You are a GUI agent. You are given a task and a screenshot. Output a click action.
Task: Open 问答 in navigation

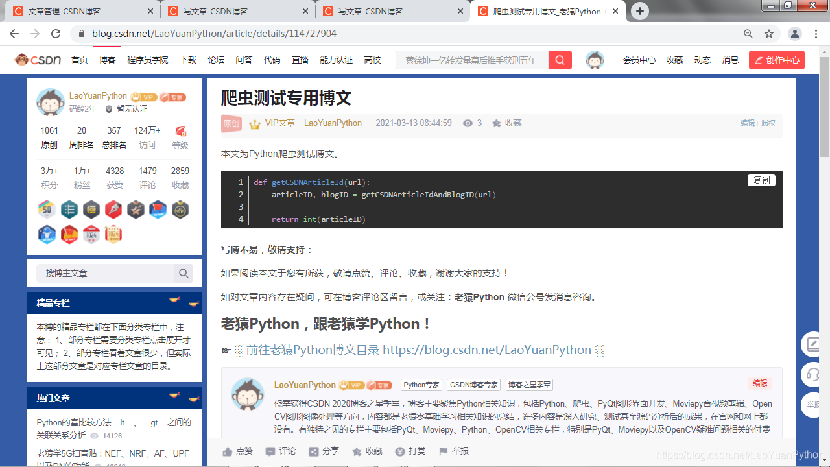(244, 60)
